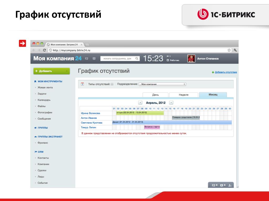
Task: Go back using the browser arrow
Action: [34, 50]
